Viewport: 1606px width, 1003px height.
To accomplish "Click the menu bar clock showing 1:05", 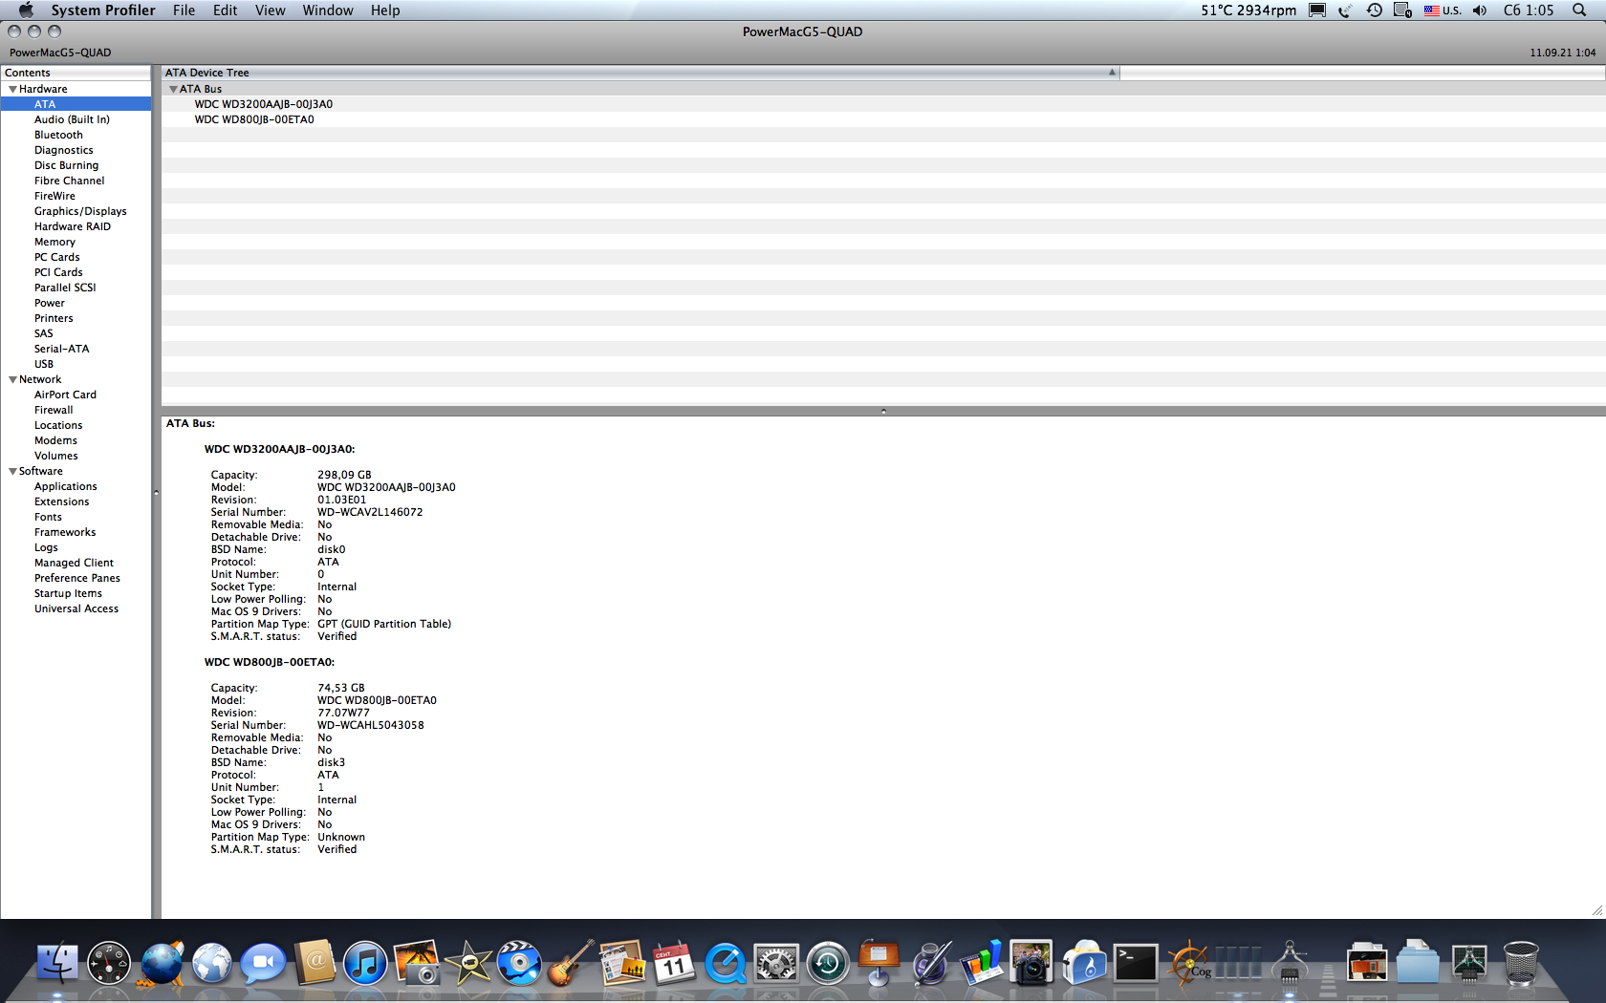I will pos(1529,11).
